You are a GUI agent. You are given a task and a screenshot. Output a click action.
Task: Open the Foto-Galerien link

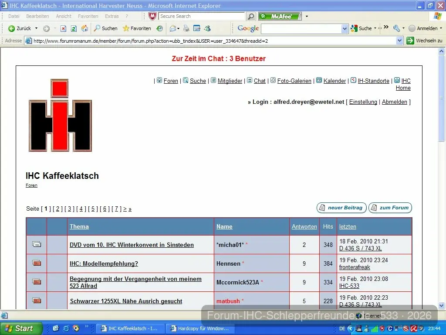(x=294, y=81)
